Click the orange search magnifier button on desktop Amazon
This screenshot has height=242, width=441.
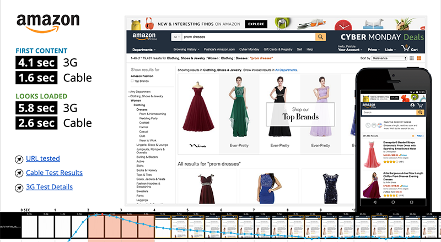320,37
